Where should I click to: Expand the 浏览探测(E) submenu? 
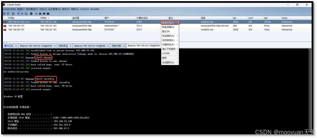click(170, 40)
